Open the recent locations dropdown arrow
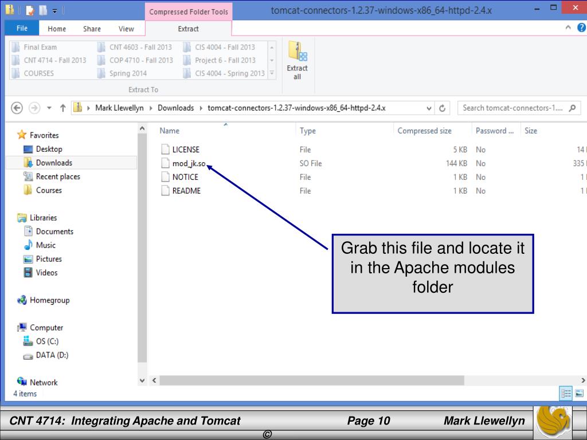The height and width of the screenshot is (440, 587). [49, 108]
